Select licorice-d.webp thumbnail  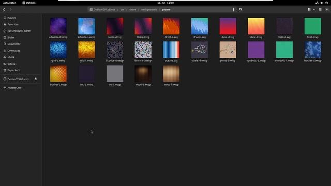pos(115,50)
